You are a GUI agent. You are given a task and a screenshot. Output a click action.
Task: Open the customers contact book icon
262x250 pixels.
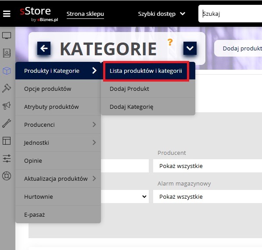pos(7,53)
